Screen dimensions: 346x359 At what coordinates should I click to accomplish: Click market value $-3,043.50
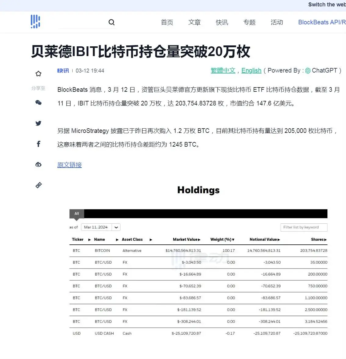[191, 262]
